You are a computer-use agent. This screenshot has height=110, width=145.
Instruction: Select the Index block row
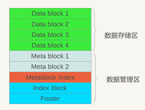point(50,88)
